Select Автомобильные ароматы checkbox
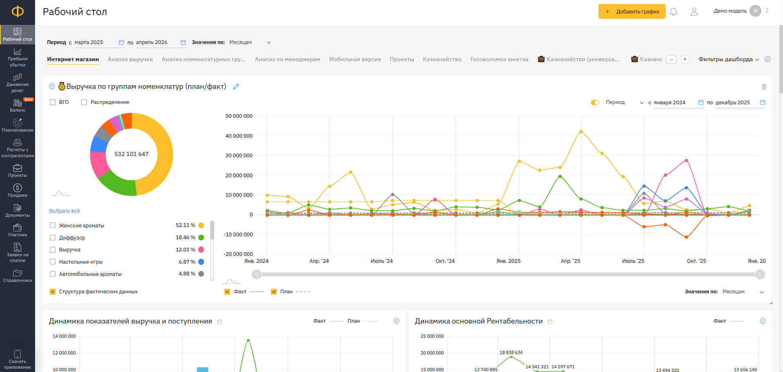783x372 pixels. 53,274
